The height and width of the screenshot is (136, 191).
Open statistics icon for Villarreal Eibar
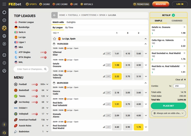pos(104,54)
